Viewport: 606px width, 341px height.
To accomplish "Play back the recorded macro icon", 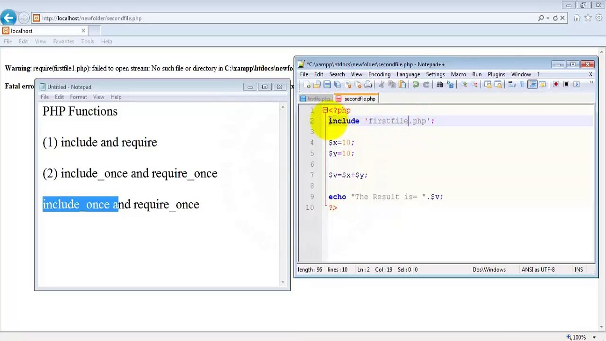I will (576, 84).
